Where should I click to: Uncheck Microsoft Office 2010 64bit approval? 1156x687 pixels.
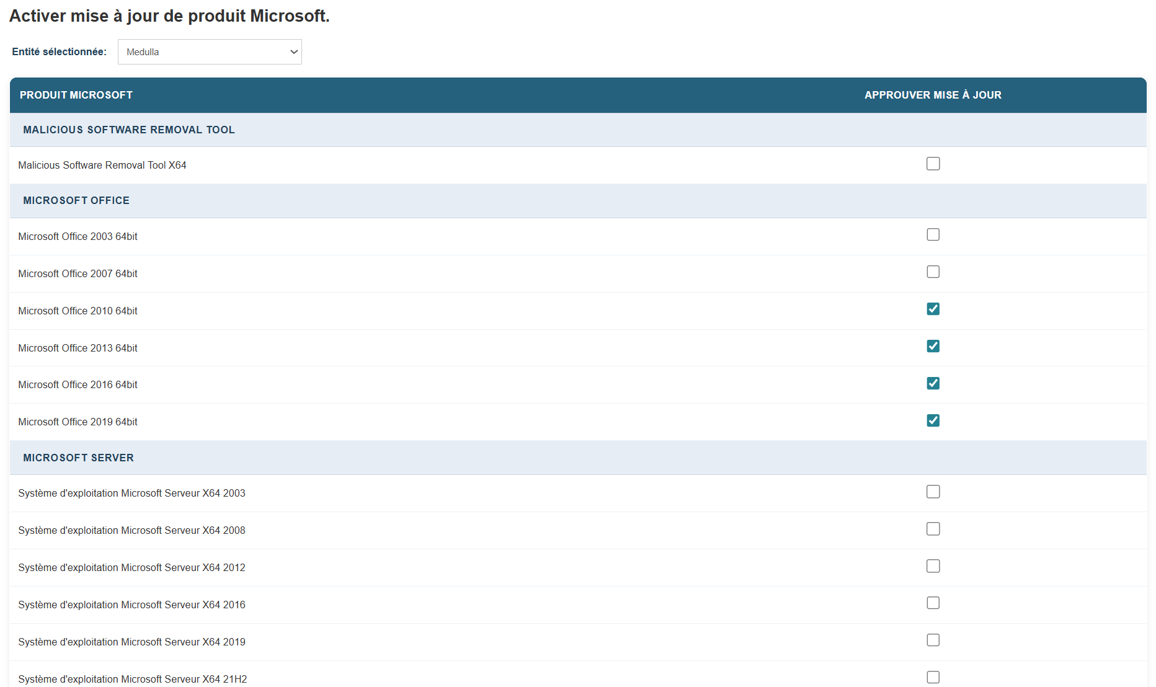[x=933, y=309]
